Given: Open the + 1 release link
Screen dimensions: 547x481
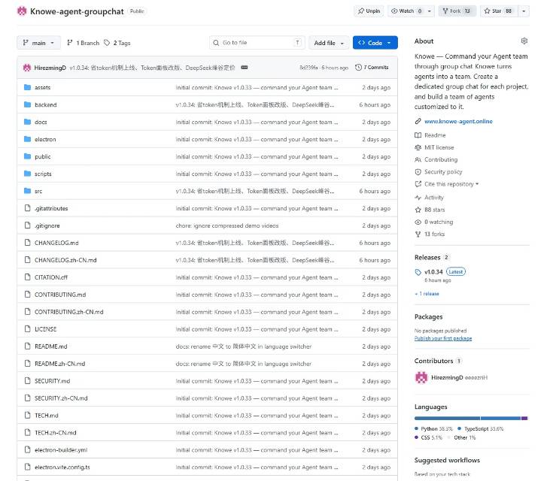Looking at the screenshot, I should tap(427, 294).
